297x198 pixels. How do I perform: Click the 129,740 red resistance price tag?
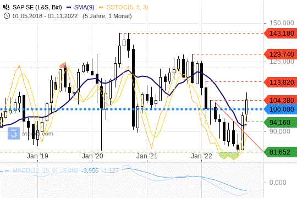coord(280,54)
